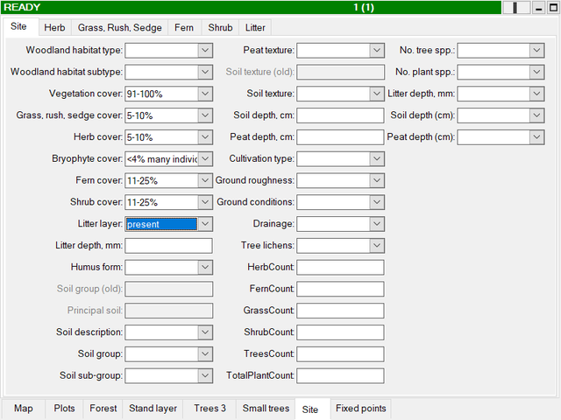This screenshot has width=561, height=420.
Task: Switch to the Herb tab
Action: click(54, 28)
